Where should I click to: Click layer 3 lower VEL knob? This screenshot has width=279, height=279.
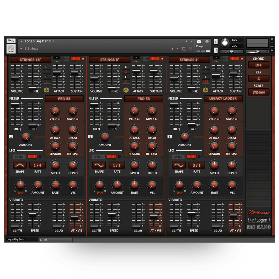[x=232, y=185]
